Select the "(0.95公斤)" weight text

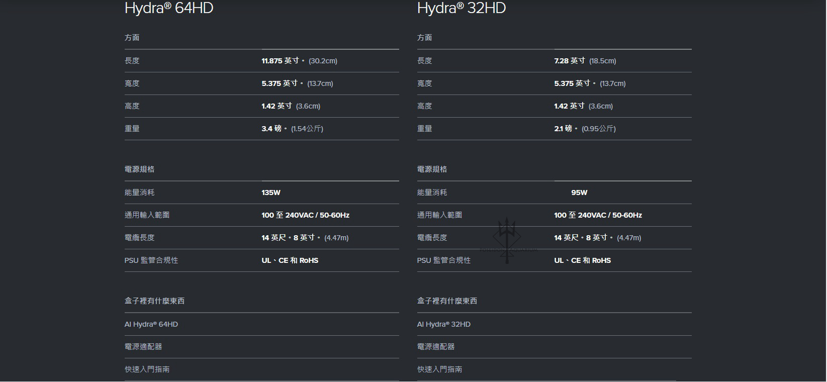tap(599, 129)
